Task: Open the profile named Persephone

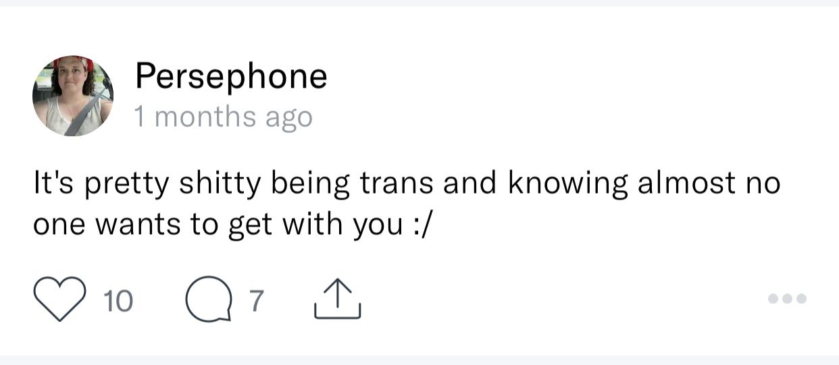Action: (231, 76)
